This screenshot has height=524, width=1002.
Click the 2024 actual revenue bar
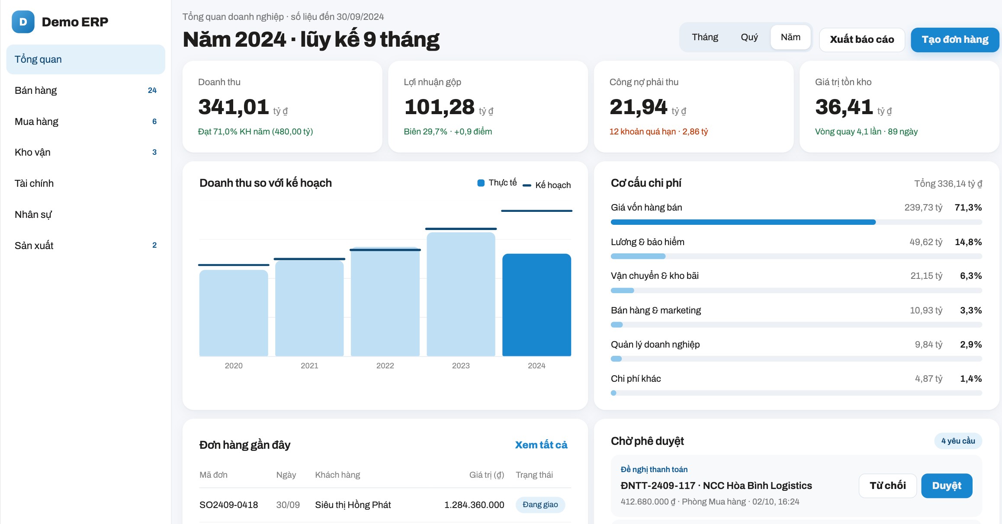536,305
